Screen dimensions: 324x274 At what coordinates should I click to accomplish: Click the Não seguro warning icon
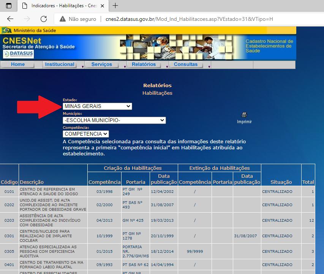62,19
